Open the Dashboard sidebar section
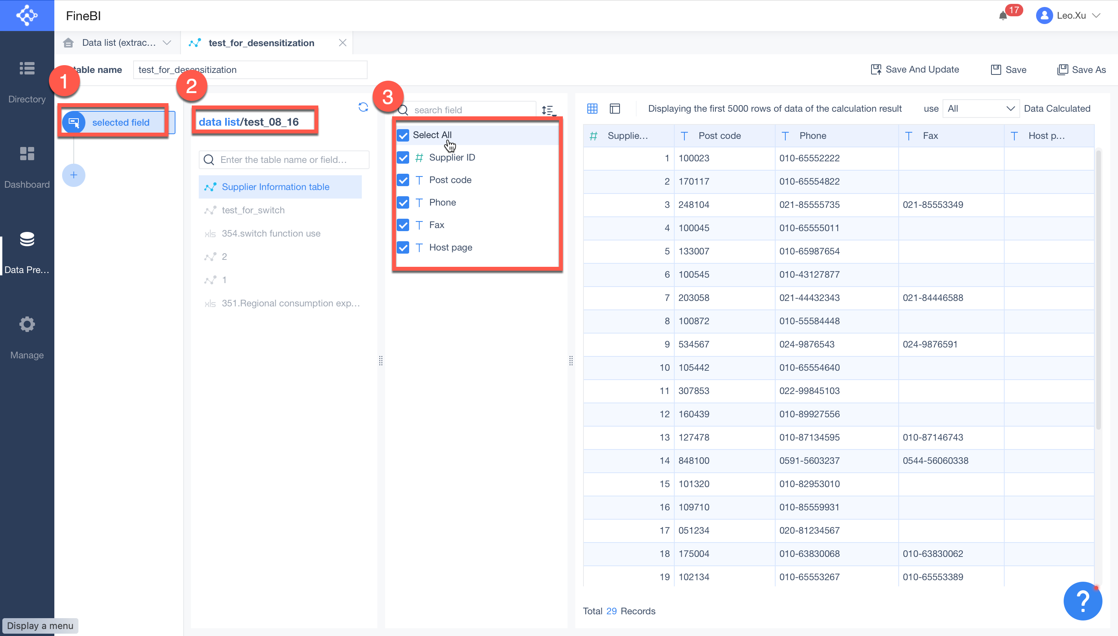The height and width of the screenshot is (636, 1118). tap(27, 167)
